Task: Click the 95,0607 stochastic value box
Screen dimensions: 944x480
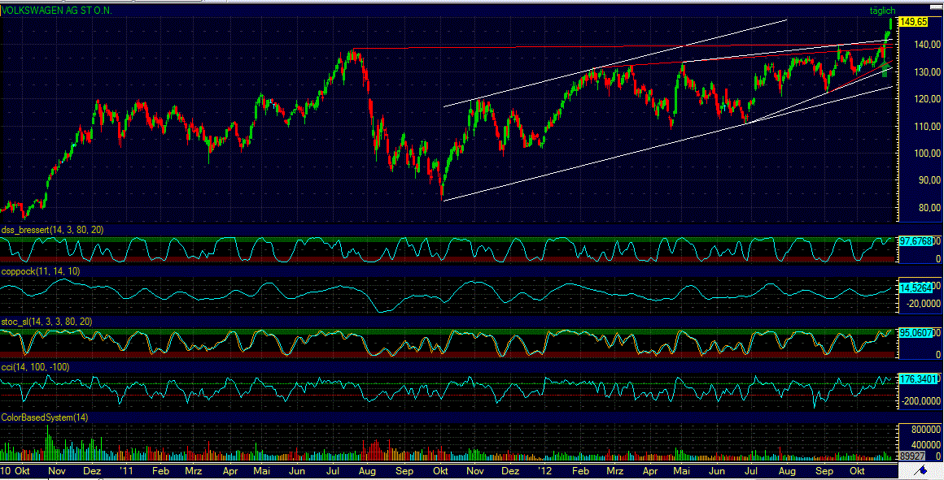Action: pyautogui.click(x=917, y=333)
